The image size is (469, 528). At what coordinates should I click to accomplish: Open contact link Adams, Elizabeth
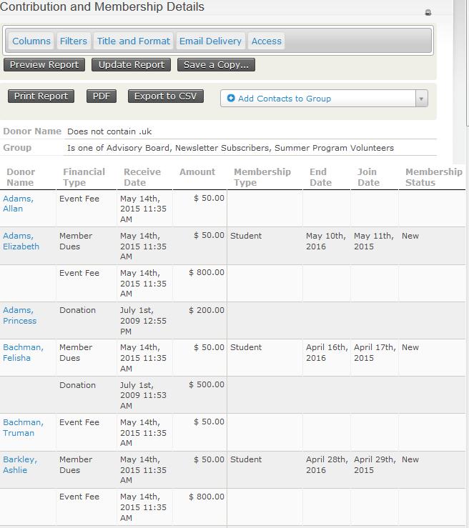(21, 241)
